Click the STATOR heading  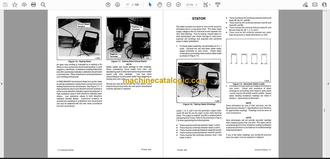pos(199,19)
